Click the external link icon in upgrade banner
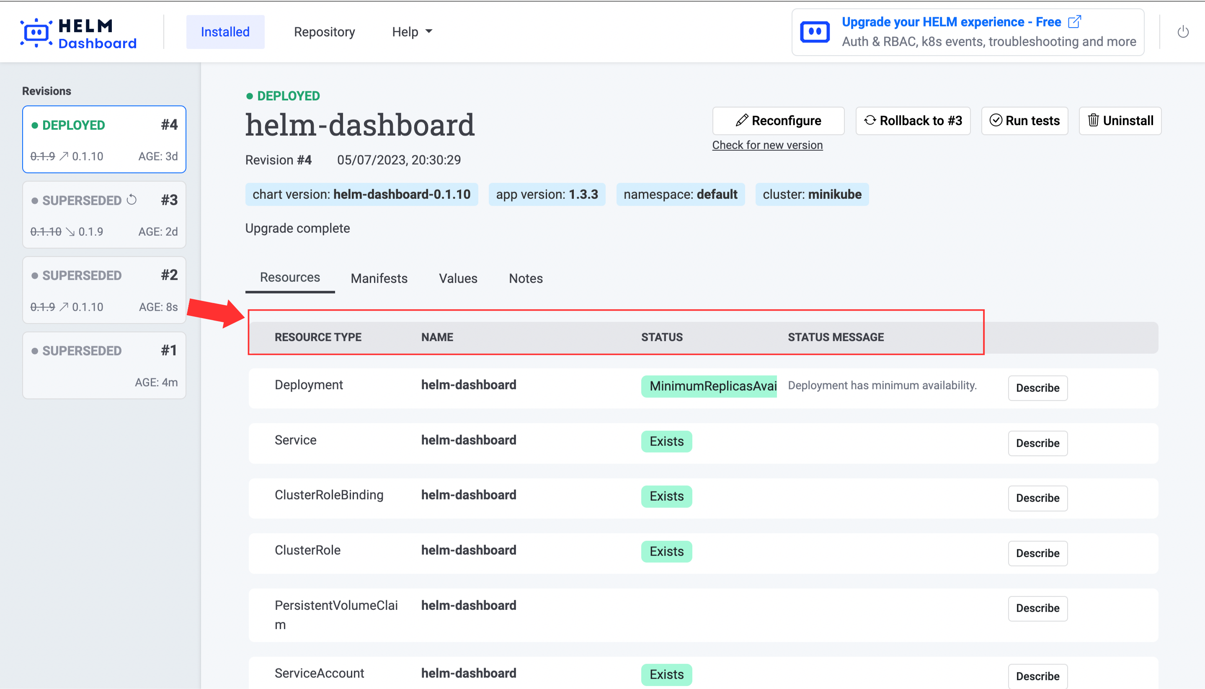This screenshot has width=1205, height=689. tap(1074, 22)
